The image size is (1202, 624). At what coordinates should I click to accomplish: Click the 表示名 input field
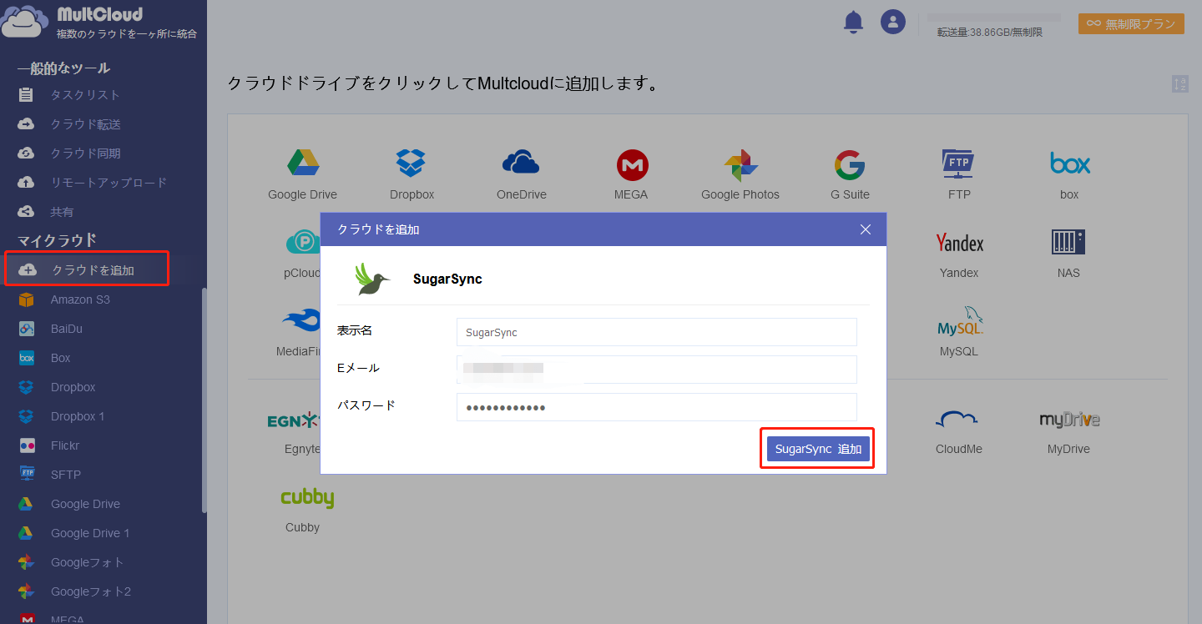pyautogui.click(x=657, y=332)
